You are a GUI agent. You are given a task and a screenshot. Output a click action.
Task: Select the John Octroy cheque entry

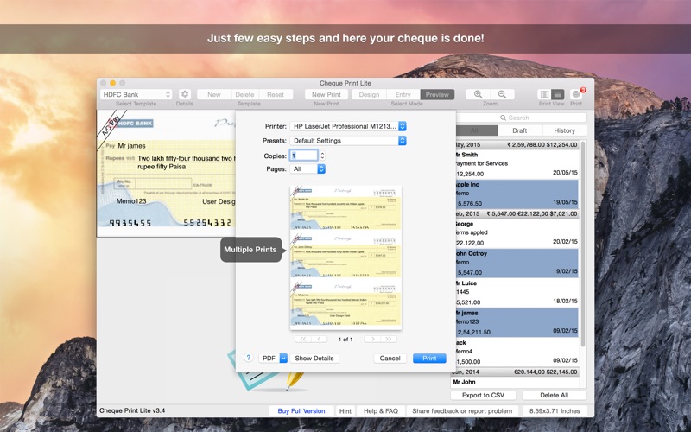(515, 263)
